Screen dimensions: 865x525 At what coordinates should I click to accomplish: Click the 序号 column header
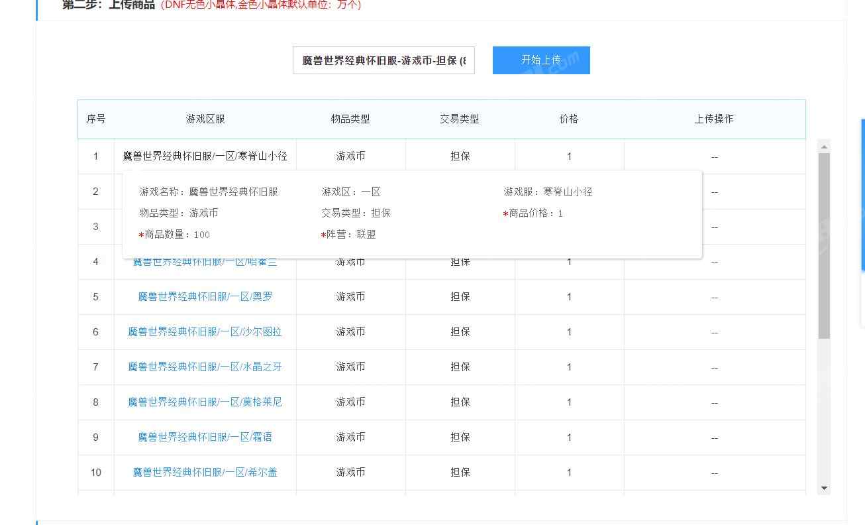point(96,119)
